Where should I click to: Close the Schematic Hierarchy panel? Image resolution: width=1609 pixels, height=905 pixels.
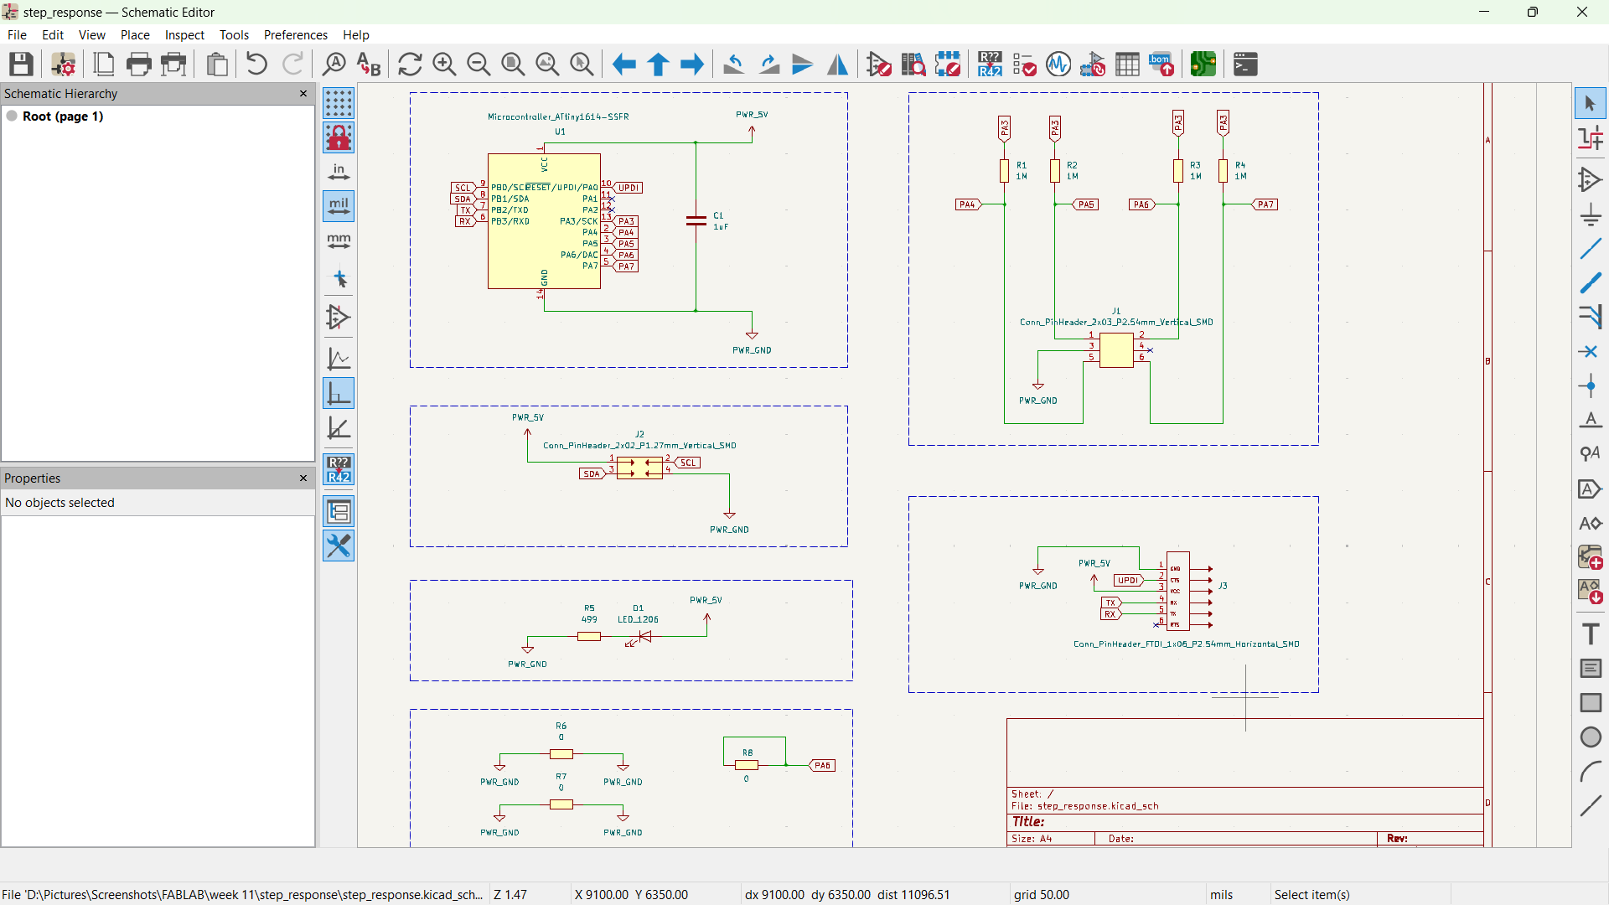pos(303,94)
